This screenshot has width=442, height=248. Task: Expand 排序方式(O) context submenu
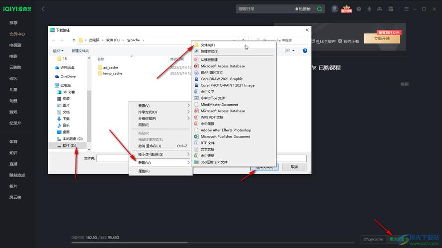click(x=161, y=112)
